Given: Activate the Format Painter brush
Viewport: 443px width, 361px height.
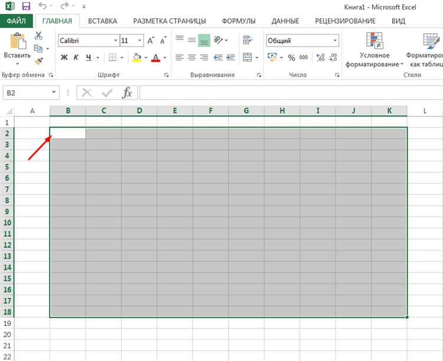Looking at the screenshot, I should (38, 61).
